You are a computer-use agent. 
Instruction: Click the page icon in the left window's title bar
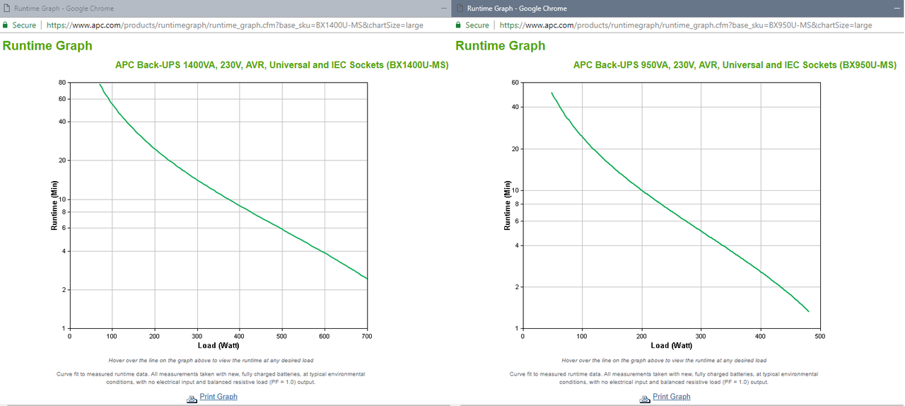pos(6,8)
